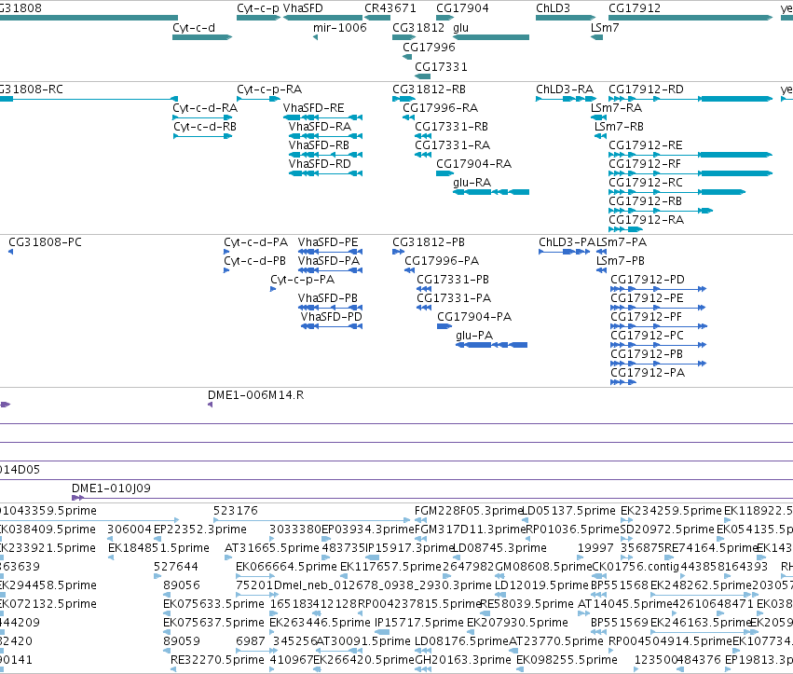Screen dimensions: 793x674
Task: Click the EK263446.5prime EST label
Action: click(x=320, y=623)
